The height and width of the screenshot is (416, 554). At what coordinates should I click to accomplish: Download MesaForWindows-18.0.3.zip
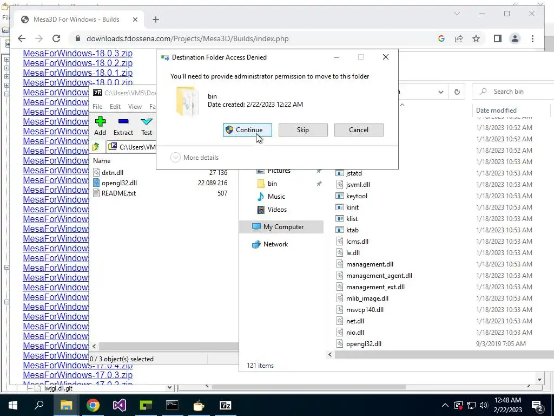click(78, 54)
